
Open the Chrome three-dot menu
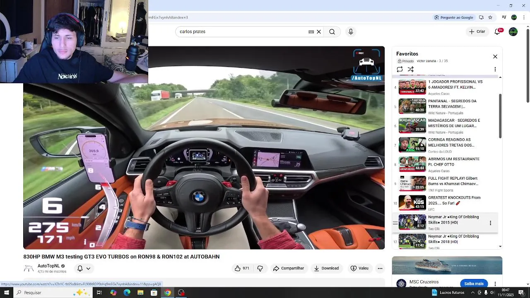click(524, 17)
